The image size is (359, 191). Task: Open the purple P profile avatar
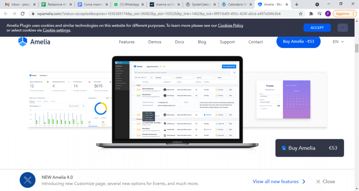tap(328, 14)
